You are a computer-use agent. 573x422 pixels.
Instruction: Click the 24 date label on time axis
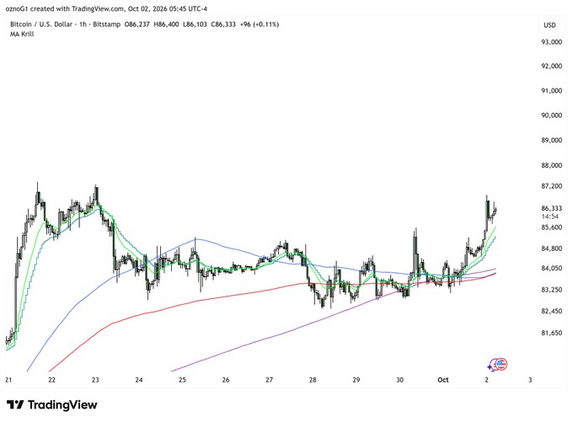coord(139,380)
